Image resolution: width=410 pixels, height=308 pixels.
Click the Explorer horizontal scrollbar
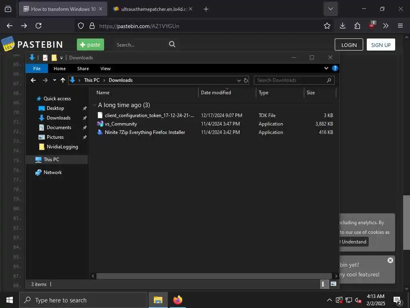tap(214, 276)
